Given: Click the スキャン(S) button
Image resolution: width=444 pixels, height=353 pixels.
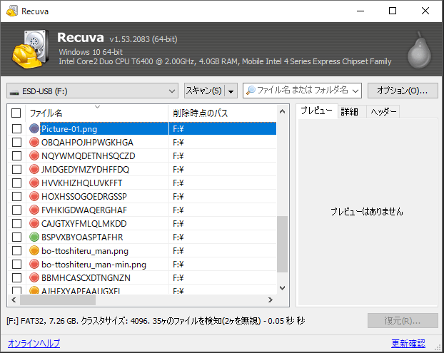Looking at the screenshot, I should 204,91.
